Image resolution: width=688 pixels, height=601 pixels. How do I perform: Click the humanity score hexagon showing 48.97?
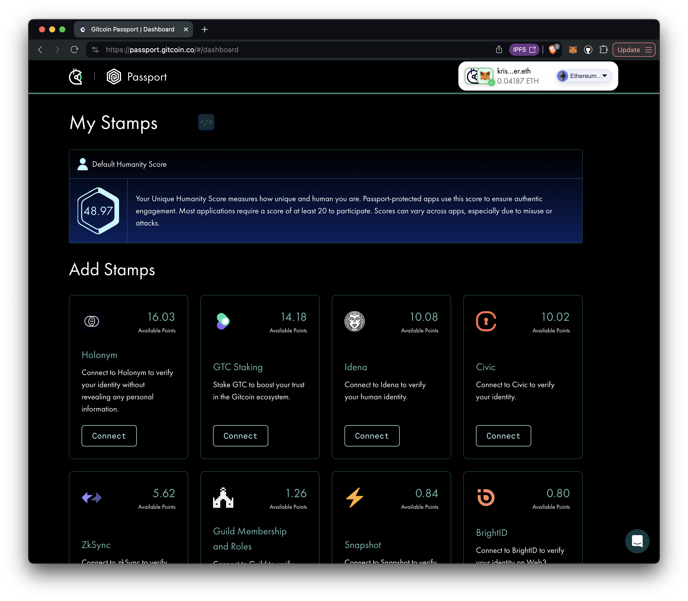98,211
